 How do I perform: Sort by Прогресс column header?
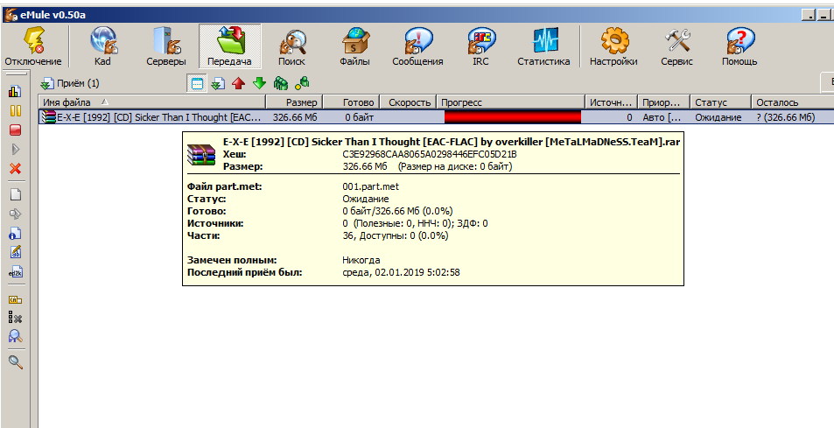coord(510,102)
